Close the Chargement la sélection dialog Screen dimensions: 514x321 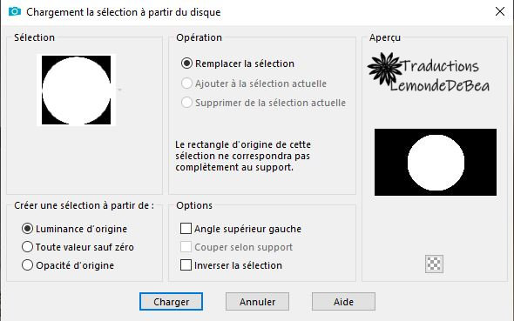pyautogui.click(x=500, y=11)
